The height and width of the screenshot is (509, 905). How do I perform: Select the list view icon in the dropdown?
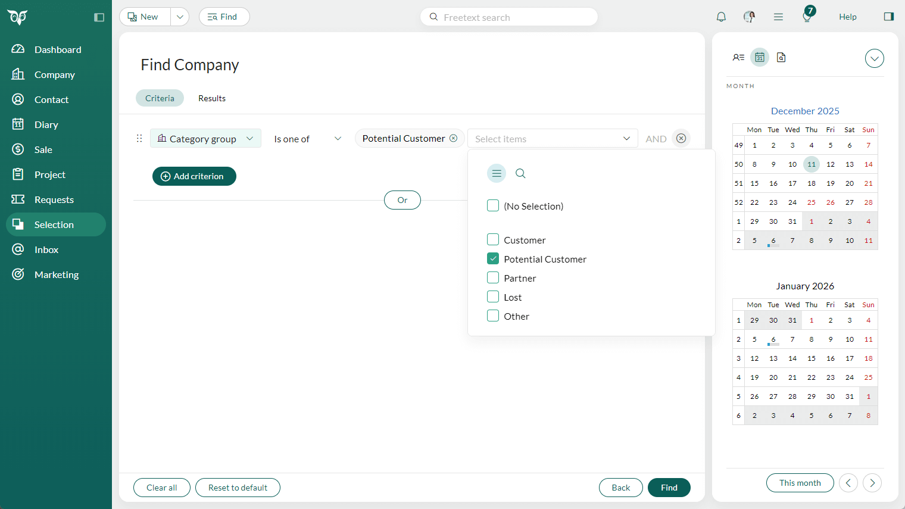[497, 173]
